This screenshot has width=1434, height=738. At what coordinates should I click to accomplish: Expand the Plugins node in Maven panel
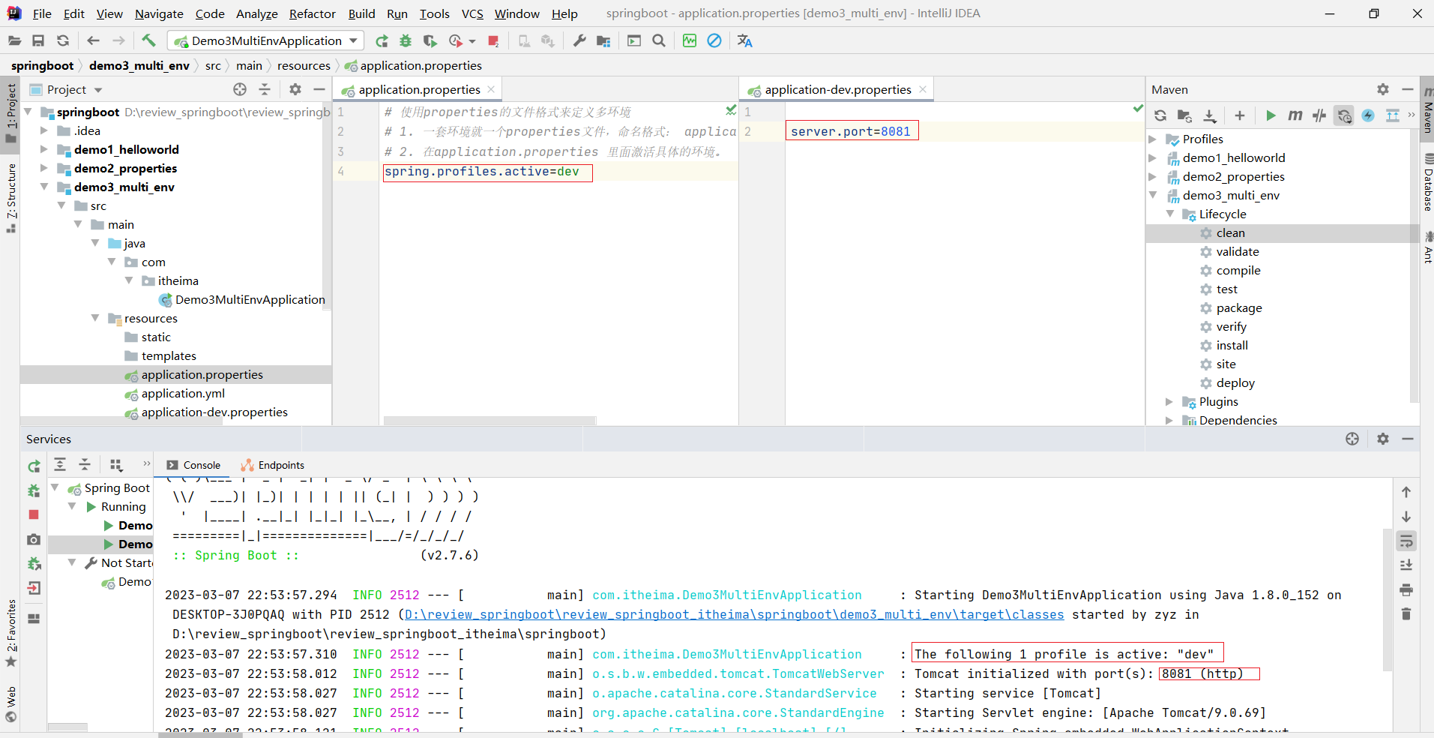1169,402
